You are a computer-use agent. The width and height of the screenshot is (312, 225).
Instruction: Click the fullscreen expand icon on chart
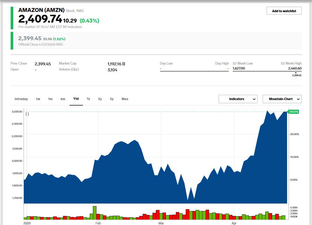pos(27,114)
